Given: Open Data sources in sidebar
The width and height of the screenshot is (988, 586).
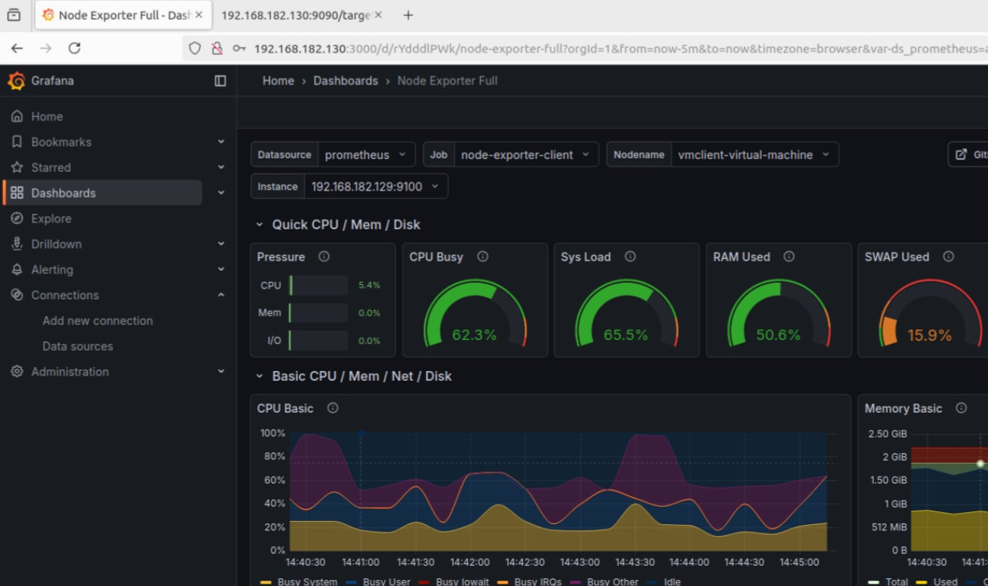Looking at the screenshot, I should point(78,346).
